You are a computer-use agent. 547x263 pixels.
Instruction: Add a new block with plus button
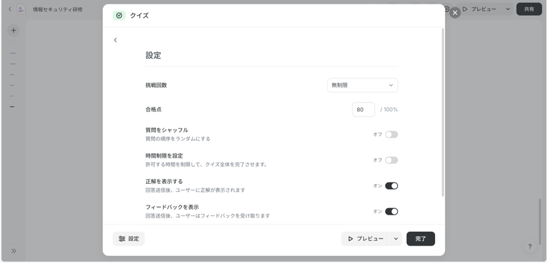pyautogui.click(x=13, y=31)
